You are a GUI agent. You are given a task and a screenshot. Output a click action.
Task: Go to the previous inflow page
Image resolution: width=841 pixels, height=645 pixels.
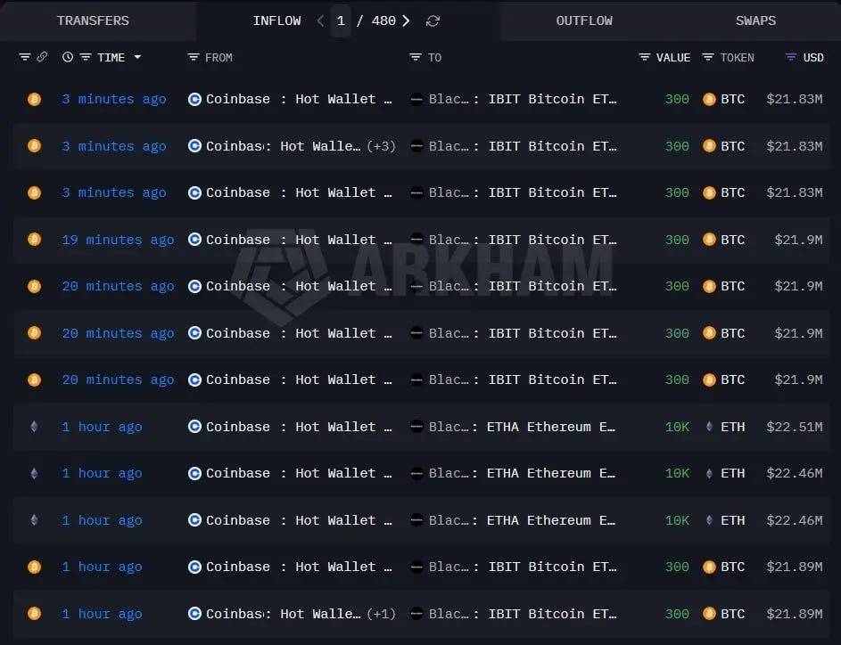pyautogui.click(x=320, y=20)
